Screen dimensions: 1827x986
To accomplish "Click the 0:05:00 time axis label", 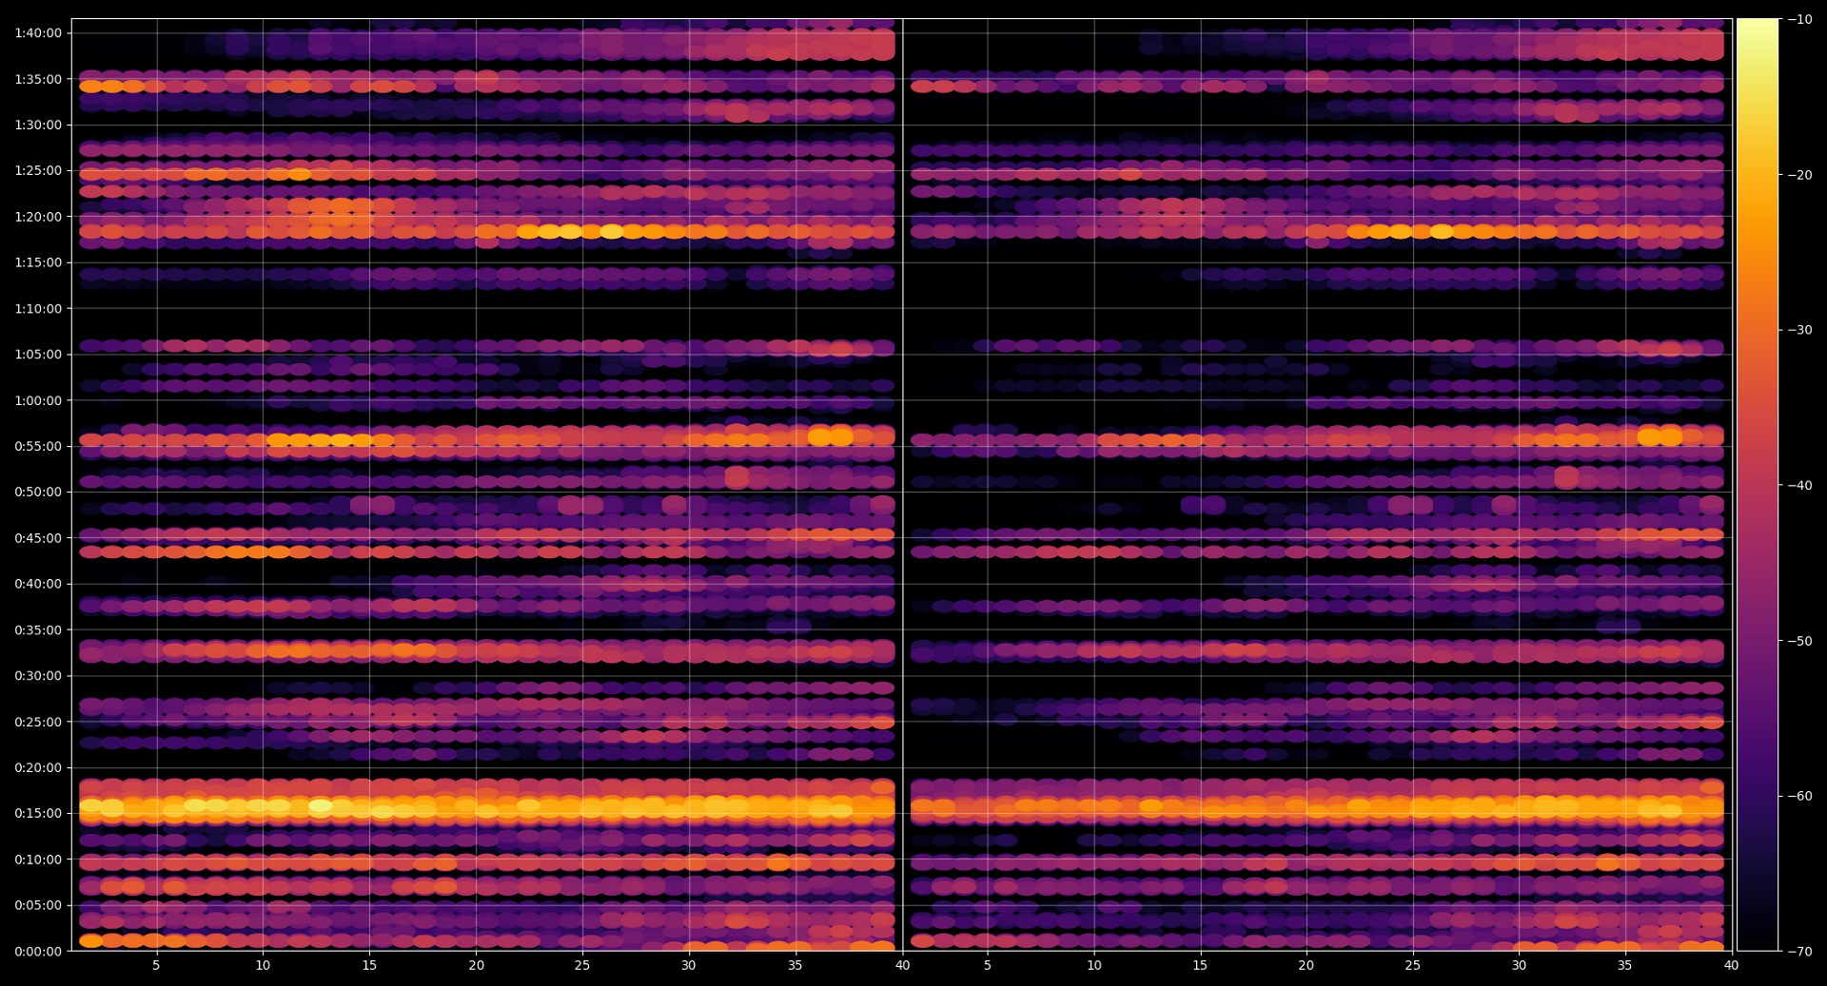I will coord(38,905).
